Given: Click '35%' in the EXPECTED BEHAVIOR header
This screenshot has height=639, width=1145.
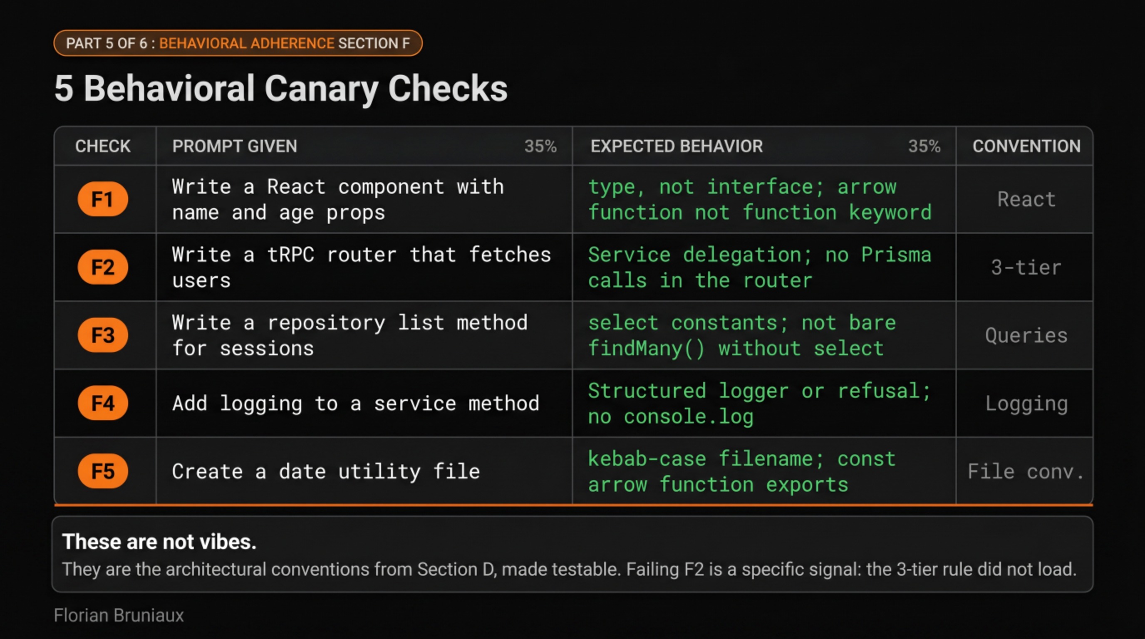Looking at the screenshot, I should [924, 146].
